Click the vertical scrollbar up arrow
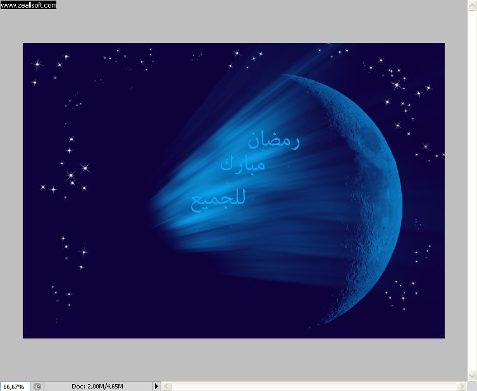Image resolution: width=477 pixels, height=391 pixels. click(472, 5)
